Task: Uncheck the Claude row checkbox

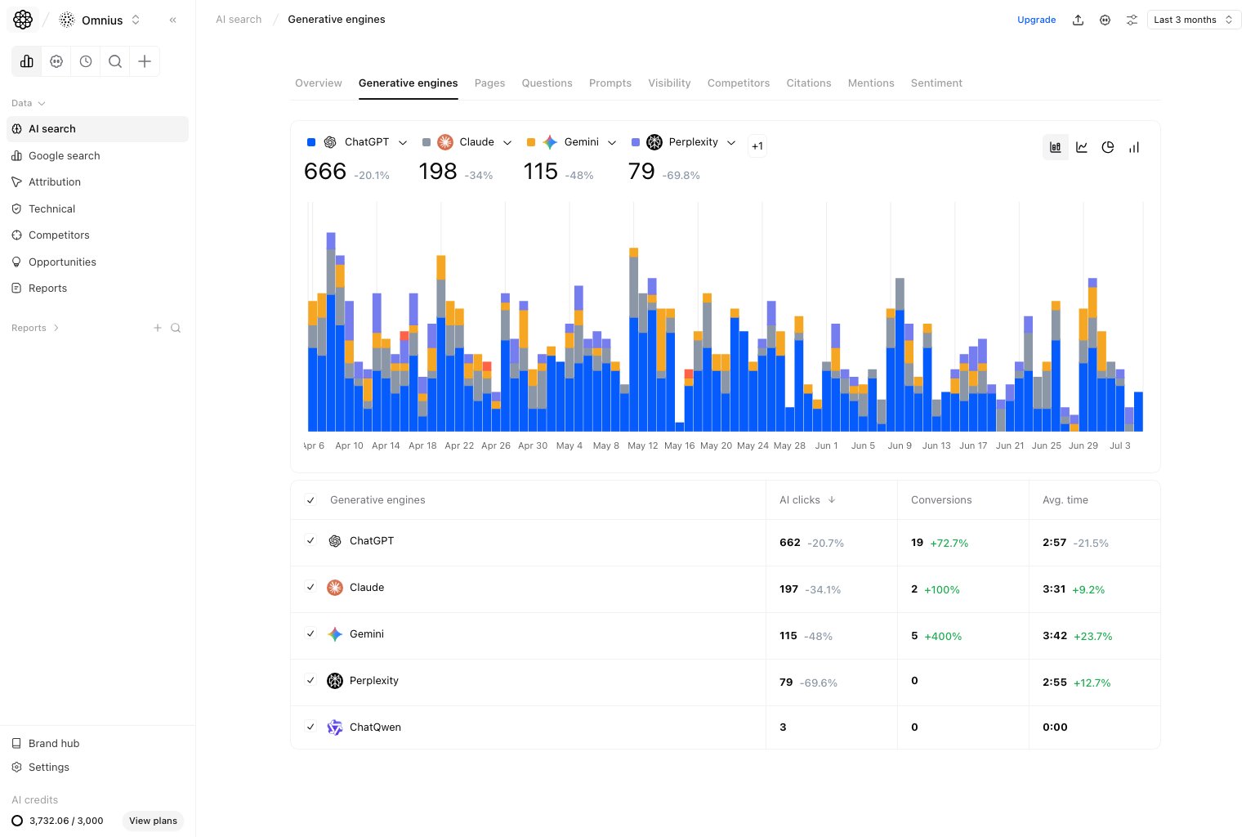Action: point(310,587)
